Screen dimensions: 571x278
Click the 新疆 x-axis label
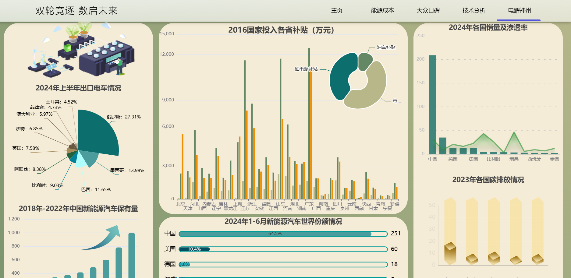coord(395,204)
